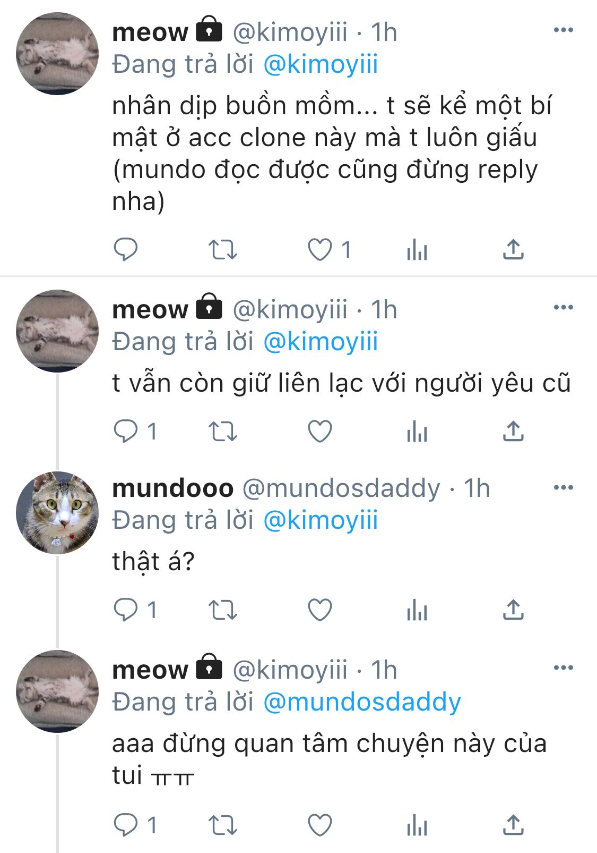The width and height of the screenshot is (597, 853).
Task: Open more options on the first tweet
Action: click(563, 30)
